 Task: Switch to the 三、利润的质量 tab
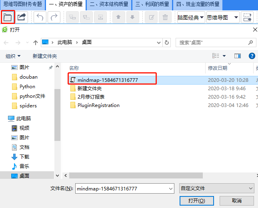pos(152,4)
